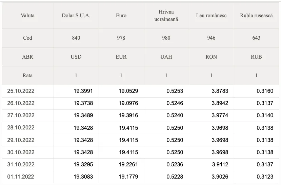
Task: Select the USD abbreviation cell
Action: click(x=76, y=57)
